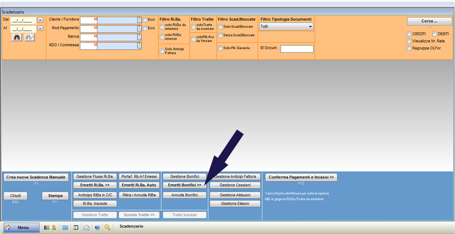The width and height of the screenshot is (455, 234).
Task: Click the ID Docum. input field
Action: point(297,49)
